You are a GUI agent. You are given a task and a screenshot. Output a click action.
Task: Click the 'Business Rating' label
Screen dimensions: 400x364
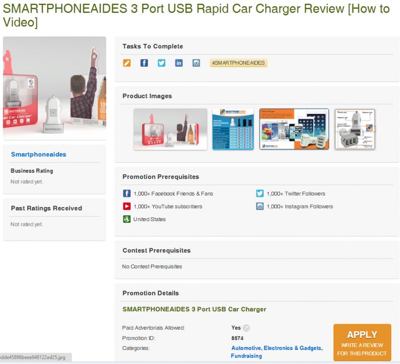[32, 171]
